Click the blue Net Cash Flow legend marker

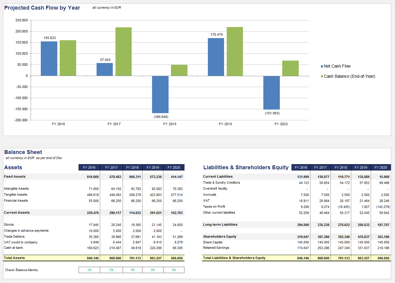[322, 66]
